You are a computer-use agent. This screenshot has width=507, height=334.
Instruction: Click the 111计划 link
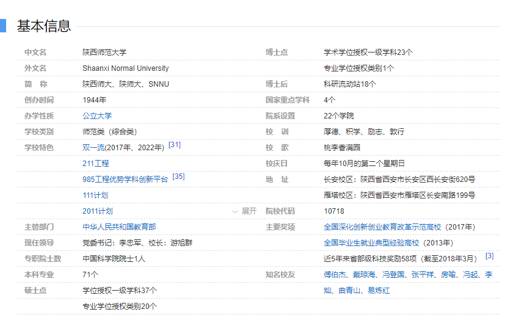coord(95,195)
